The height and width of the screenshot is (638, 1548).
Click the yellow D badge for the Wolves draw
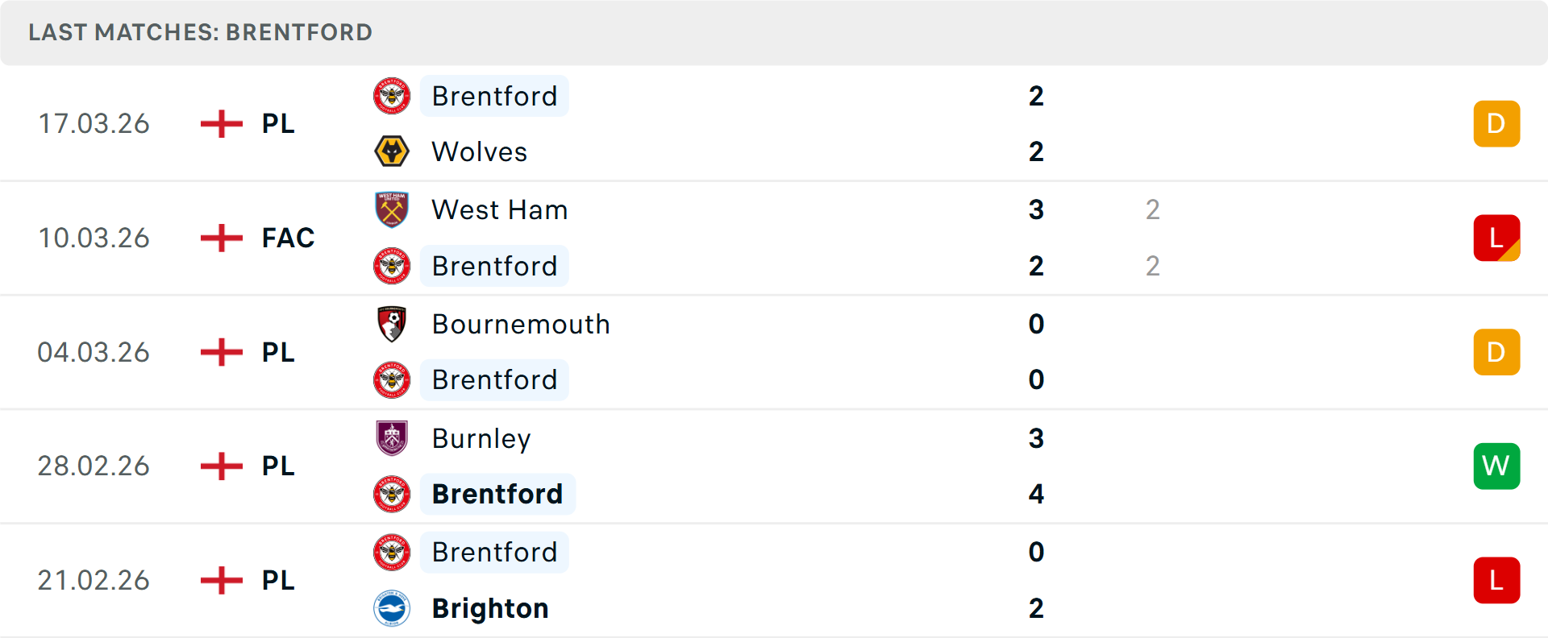(1496, 123)
